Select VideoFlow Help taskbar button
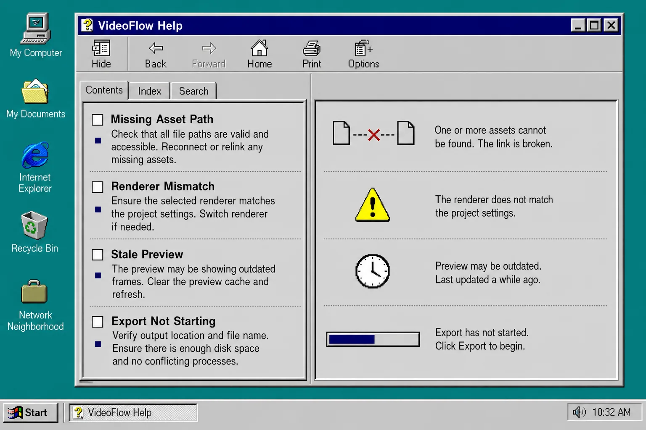The image size is (646, 430). click(x=133, y=412)
